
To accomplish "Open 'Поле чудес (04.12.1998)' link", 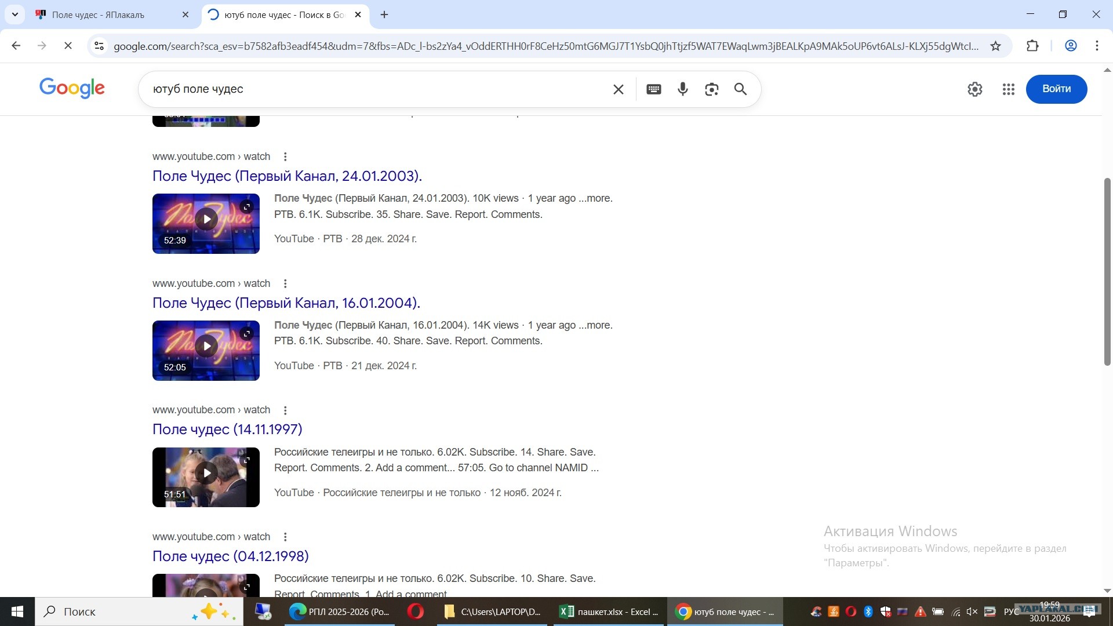I will (231, 556).
